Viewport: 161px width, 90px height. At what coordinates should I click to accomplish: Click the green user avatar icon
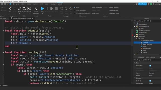[151, 4]
